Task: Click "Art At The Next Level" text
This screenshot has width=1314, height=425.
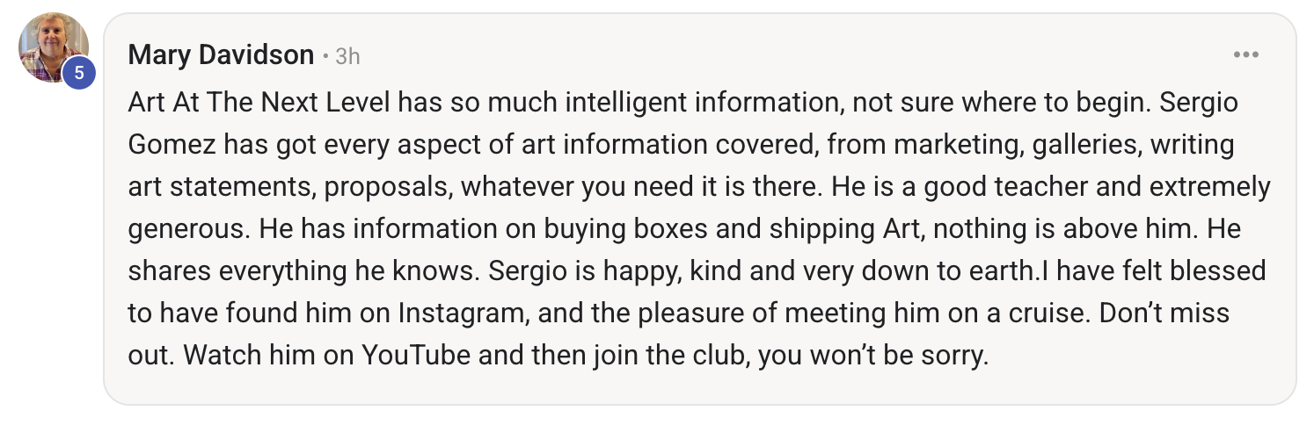Action: (x=259, y=103)
